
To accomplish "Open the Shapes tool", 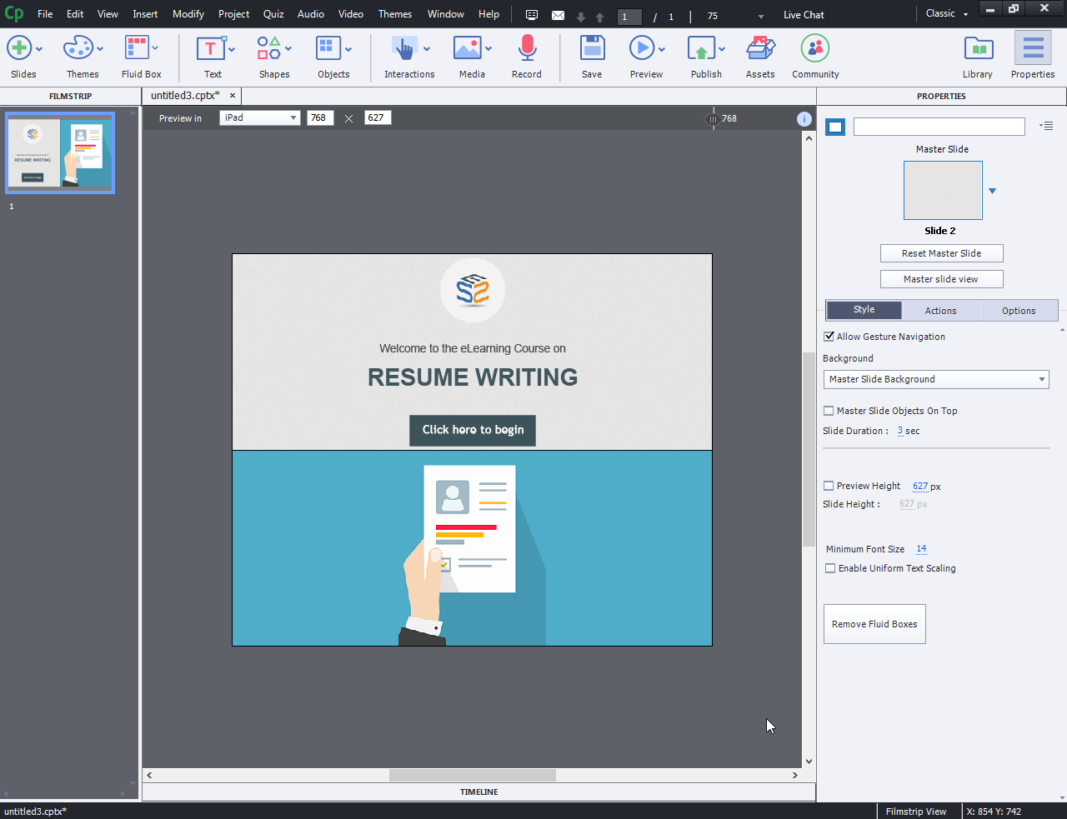I will click(x=268, y=48).
